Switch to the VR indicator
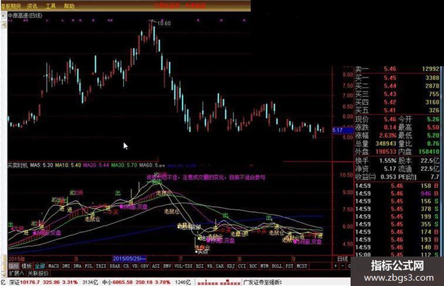 [135, 266]
